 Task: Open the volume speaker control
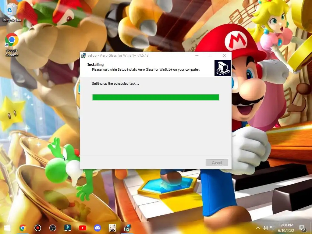[265, 228]
